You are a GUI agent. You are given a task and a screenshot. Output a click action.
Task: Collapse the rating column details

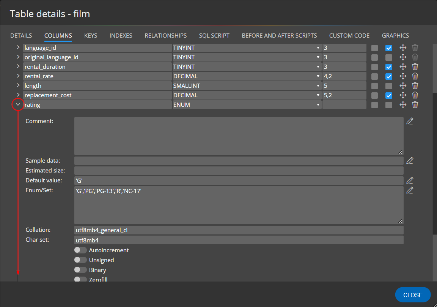coord(18,104)
